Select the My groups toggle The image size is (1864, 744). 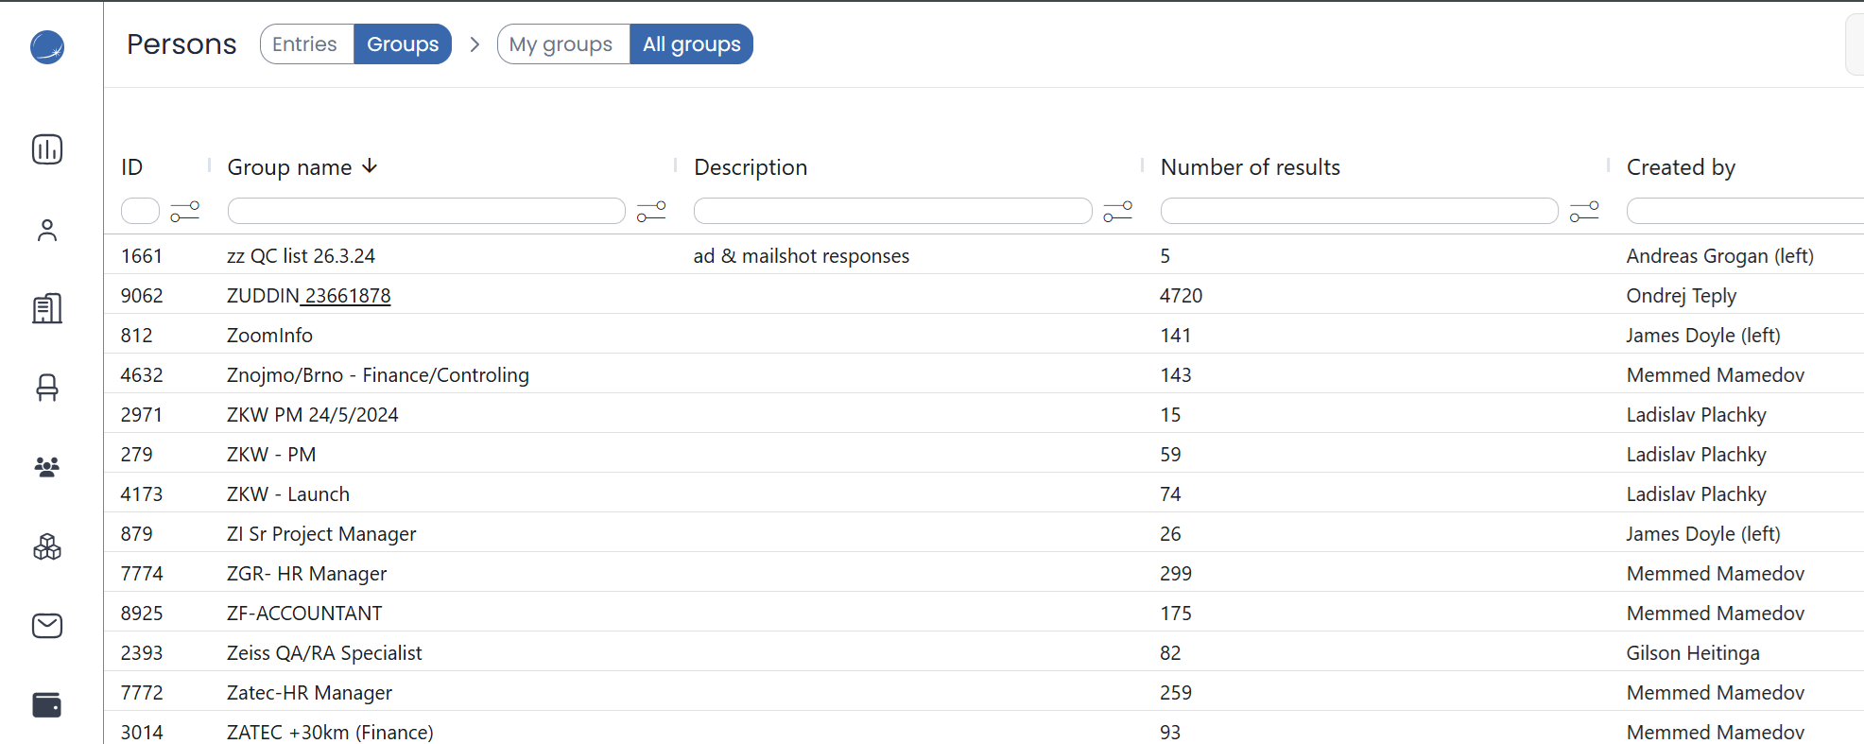pyautogui.click(x=561, y=44)
